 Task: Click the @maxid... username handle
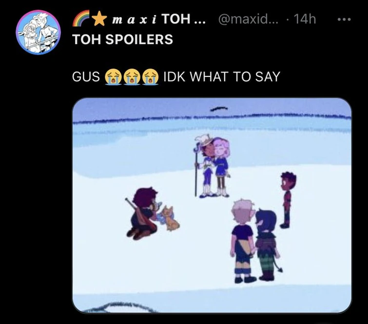pos(248,19)
